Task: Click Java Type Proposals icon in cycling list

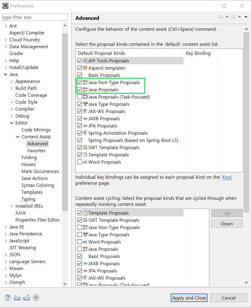Action: [x=85, y=234]
